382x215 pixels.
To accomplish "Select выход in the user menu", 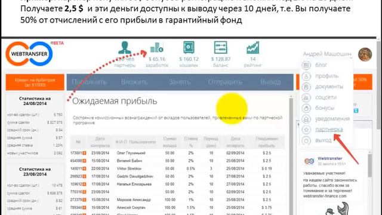I will pos(324,140).
